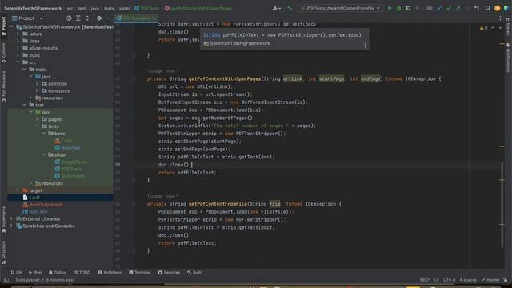Open SliderTests class in tree
The width and height of the screenshot is (512, 288).
tap(73, 176)
